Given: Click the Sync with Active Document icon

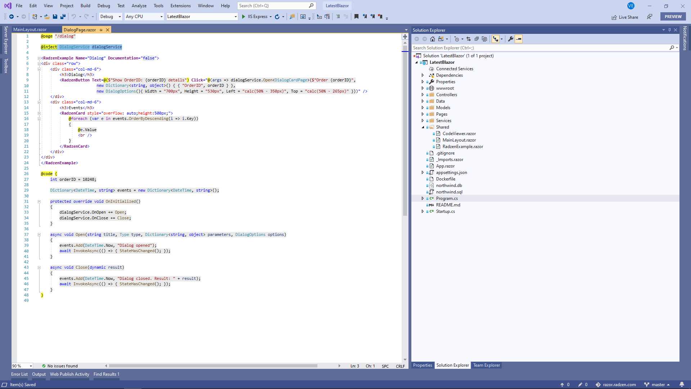Looking at the screenshot, I should 469,39.
